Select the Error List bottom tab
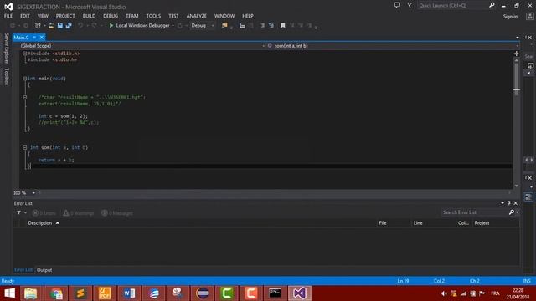Screen dimensions: 536x301 (x=23, y=270)
